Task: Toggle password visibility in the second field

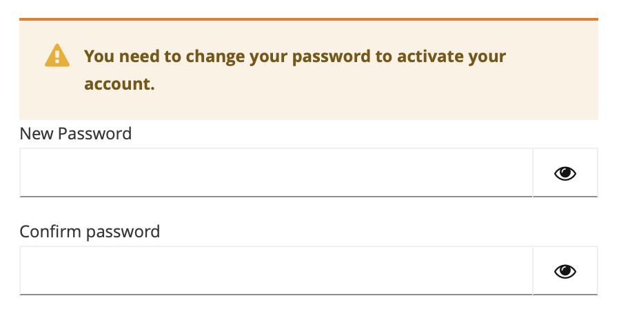Action: pos(565,271)
